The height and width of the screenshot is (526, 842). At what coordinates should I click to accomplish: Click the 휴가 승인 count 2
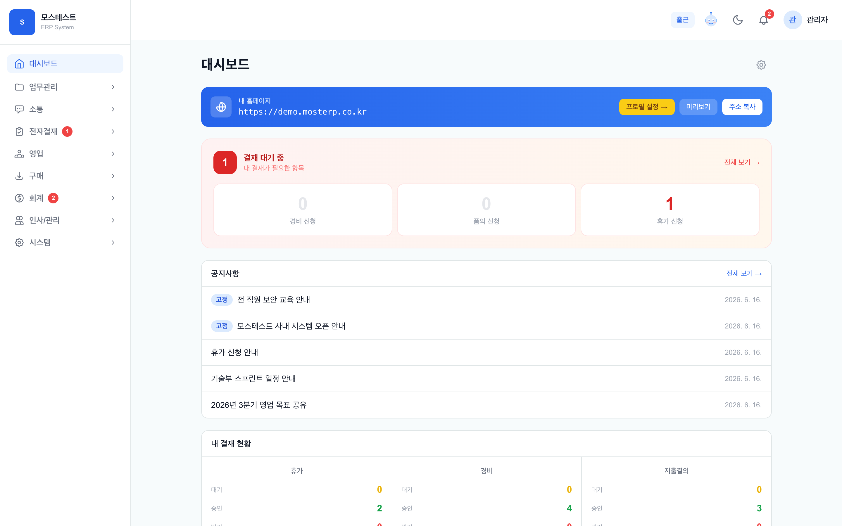(x=379, y=508)
